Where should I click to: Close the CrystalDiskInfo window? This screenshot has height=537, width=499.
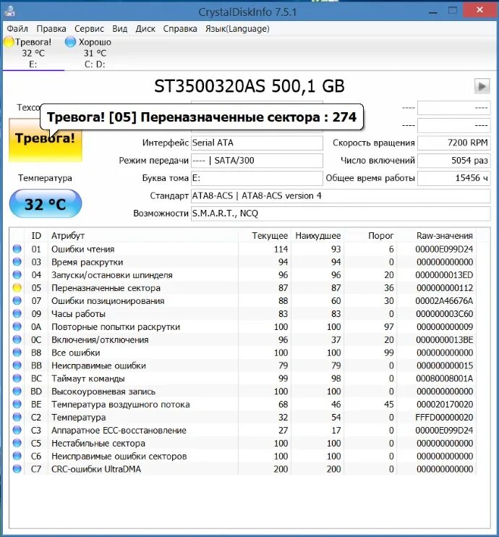pos(479,10)
